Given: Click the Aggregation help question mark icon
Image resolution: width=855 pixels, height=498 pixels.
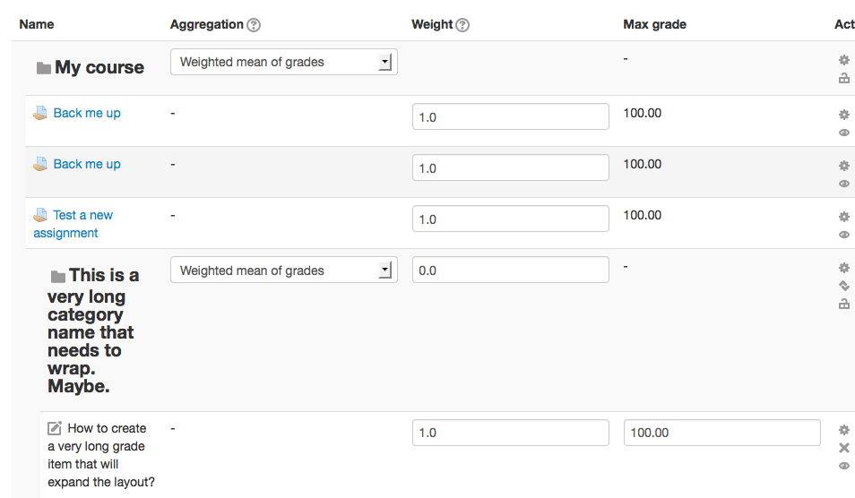Looking at the screenshot, I should coord(254,25).
